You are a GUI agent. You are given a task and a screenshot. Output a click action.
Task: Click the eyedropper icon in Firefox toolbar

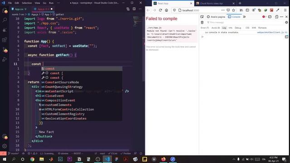point(278,10)
